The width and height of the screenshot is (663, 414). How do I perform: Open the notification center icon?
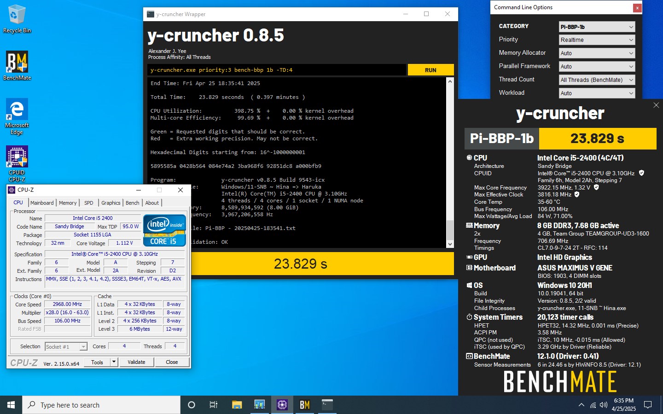tap(648, 405)
